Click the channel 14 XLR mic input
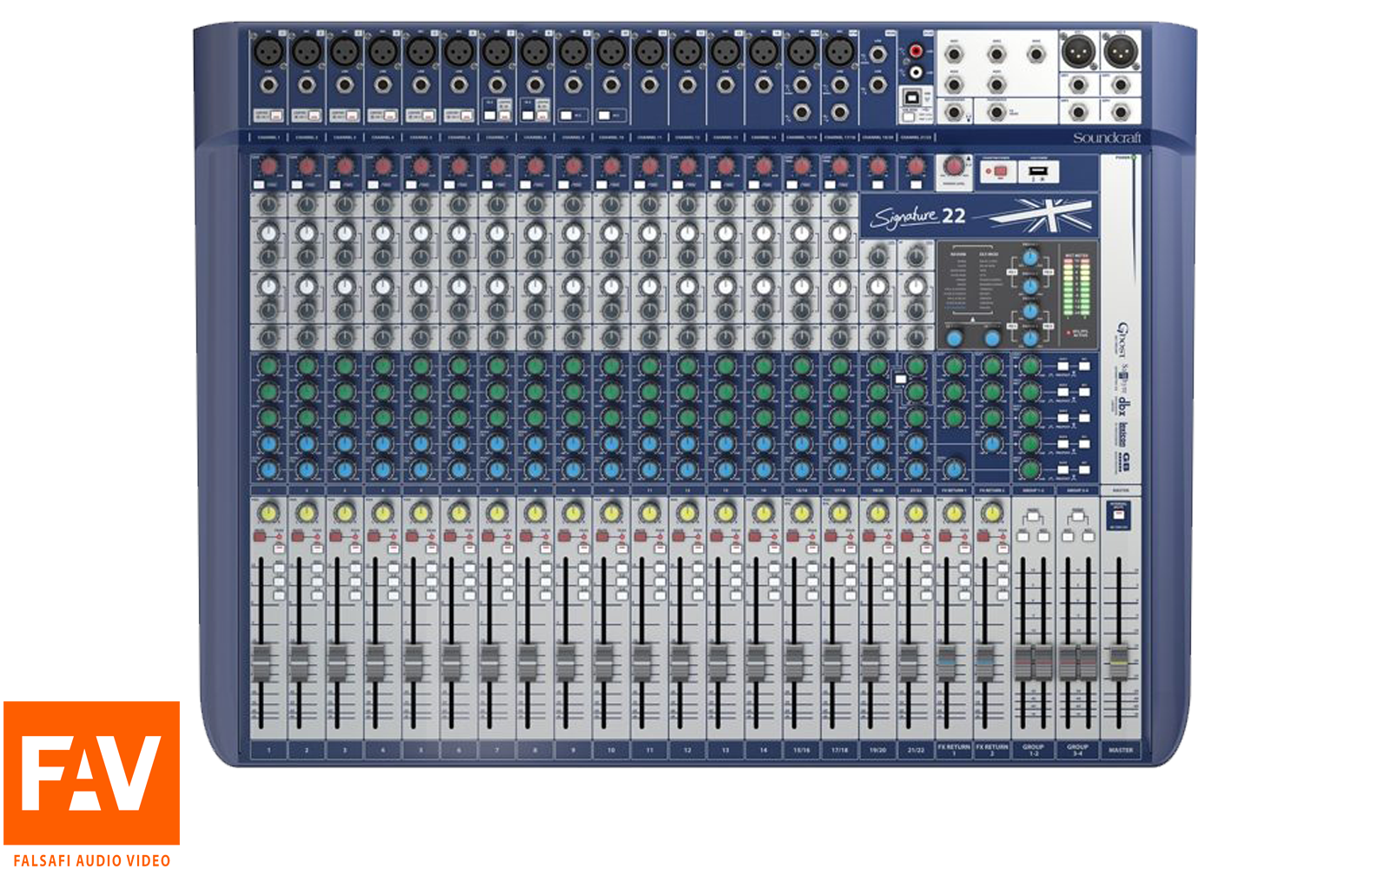Viewport: 1390px width, 869px height. [x=764, y=51]
